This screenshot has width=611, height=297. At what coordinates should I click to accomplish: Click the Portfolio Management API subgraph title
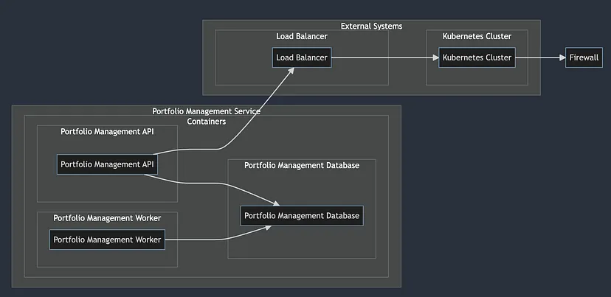tap(107, 132)
